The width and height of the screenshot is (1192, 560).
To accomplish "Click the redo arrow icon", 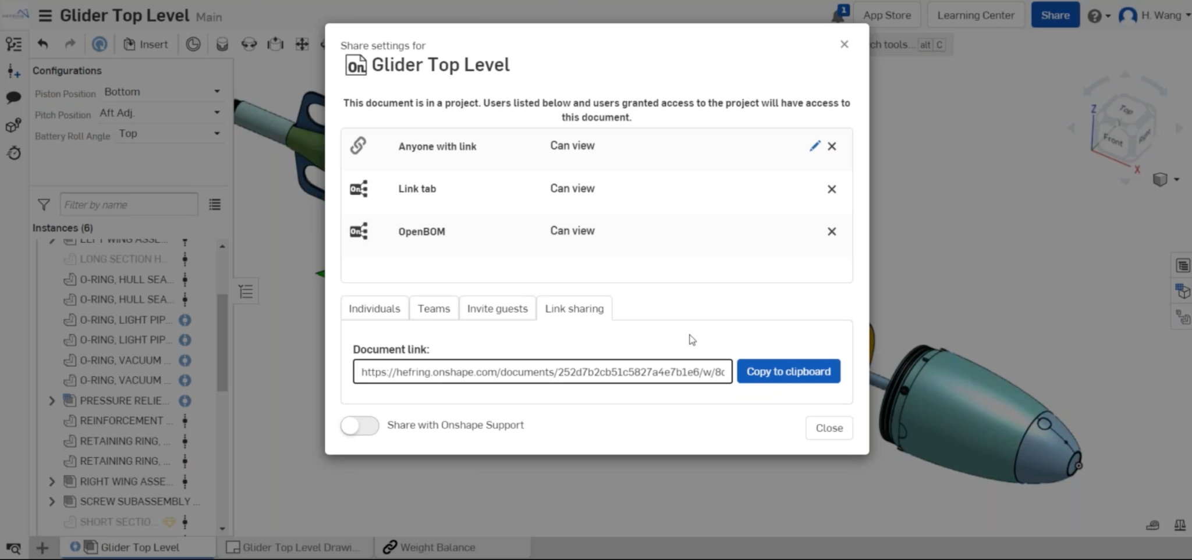I will (x=70, y=44).
